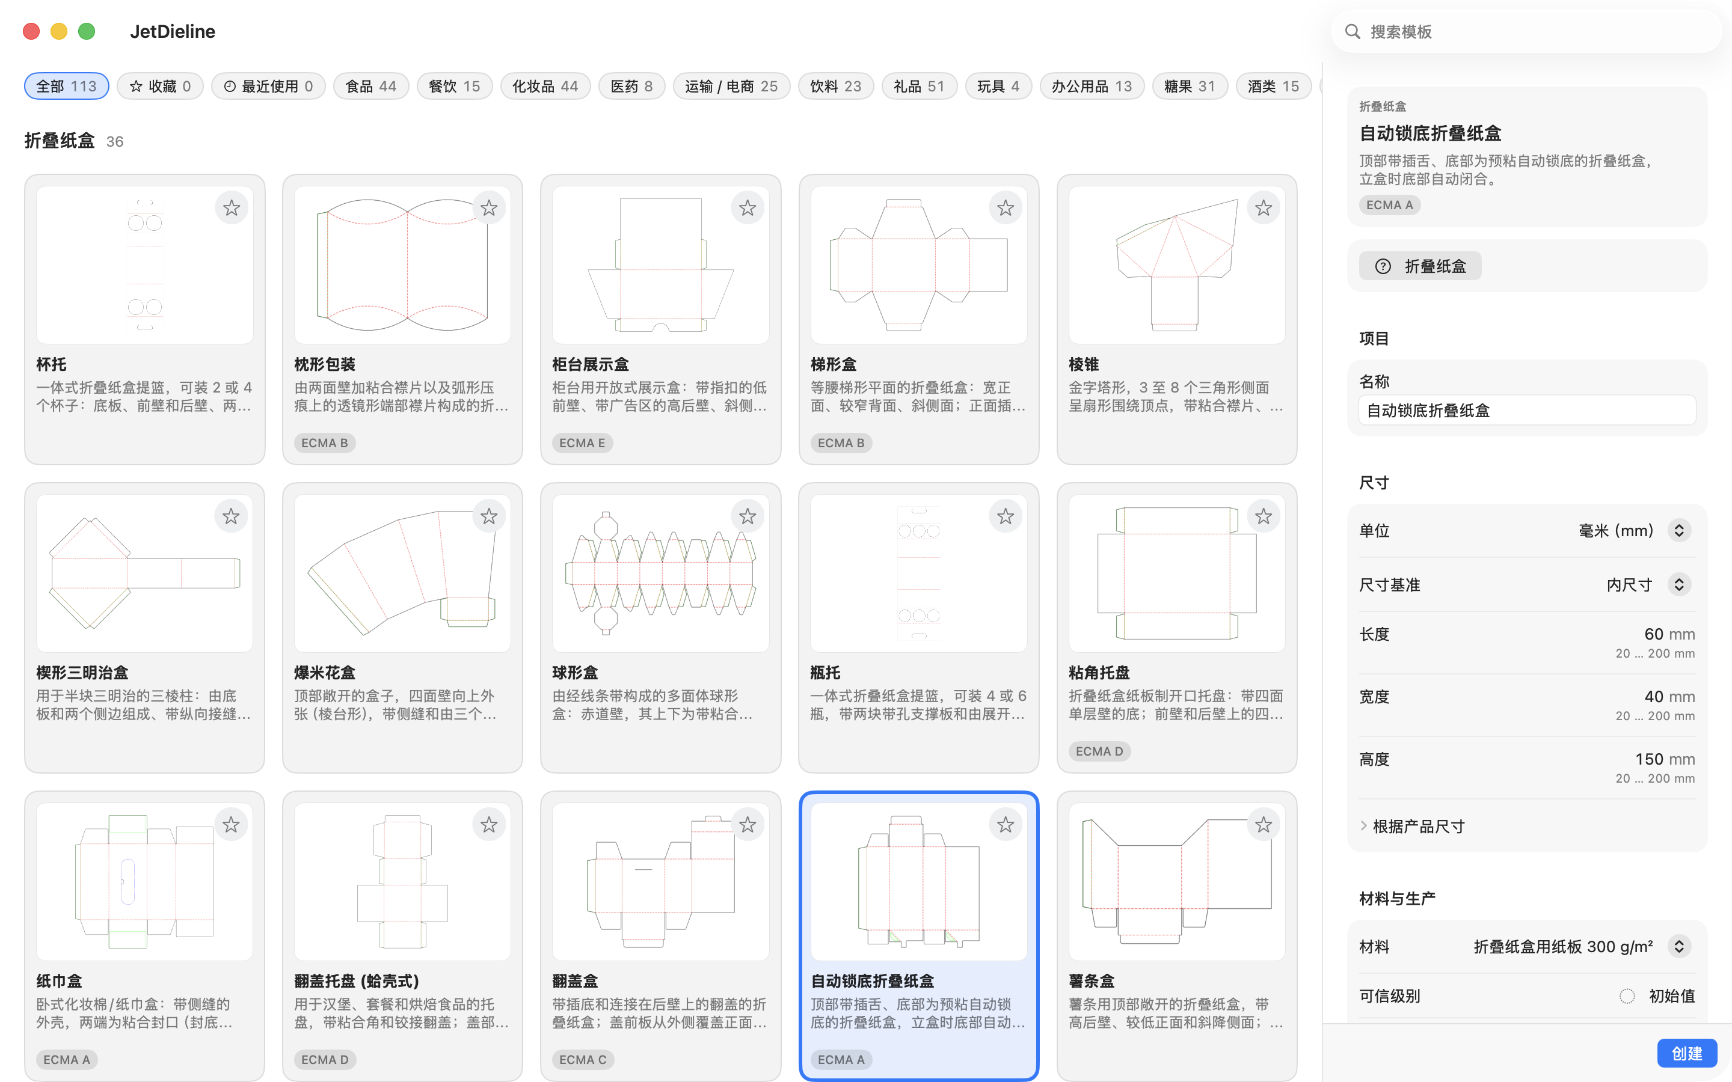Switch to 最近使用 filter
The width and height of the screenshot is (1732, 1082).
click(268, 86)
